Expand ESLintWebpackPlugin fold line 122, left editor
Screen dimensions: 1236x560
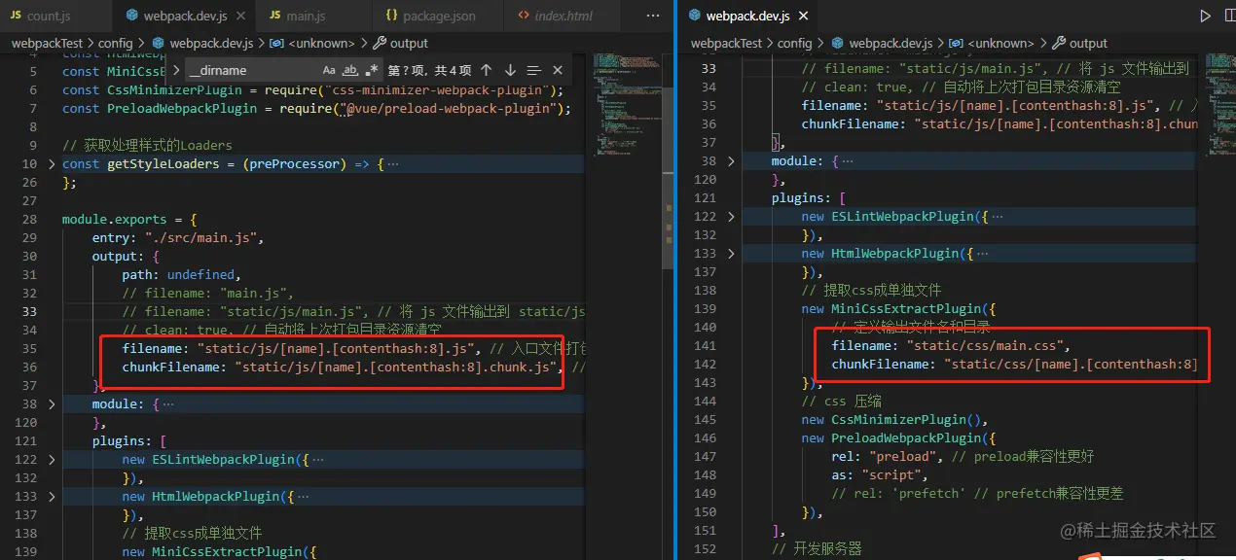point(52,460)
